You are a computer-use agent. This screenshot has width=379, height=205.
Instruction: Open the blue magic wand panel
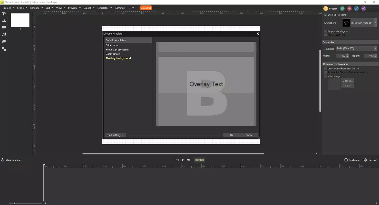pos(356,8)
